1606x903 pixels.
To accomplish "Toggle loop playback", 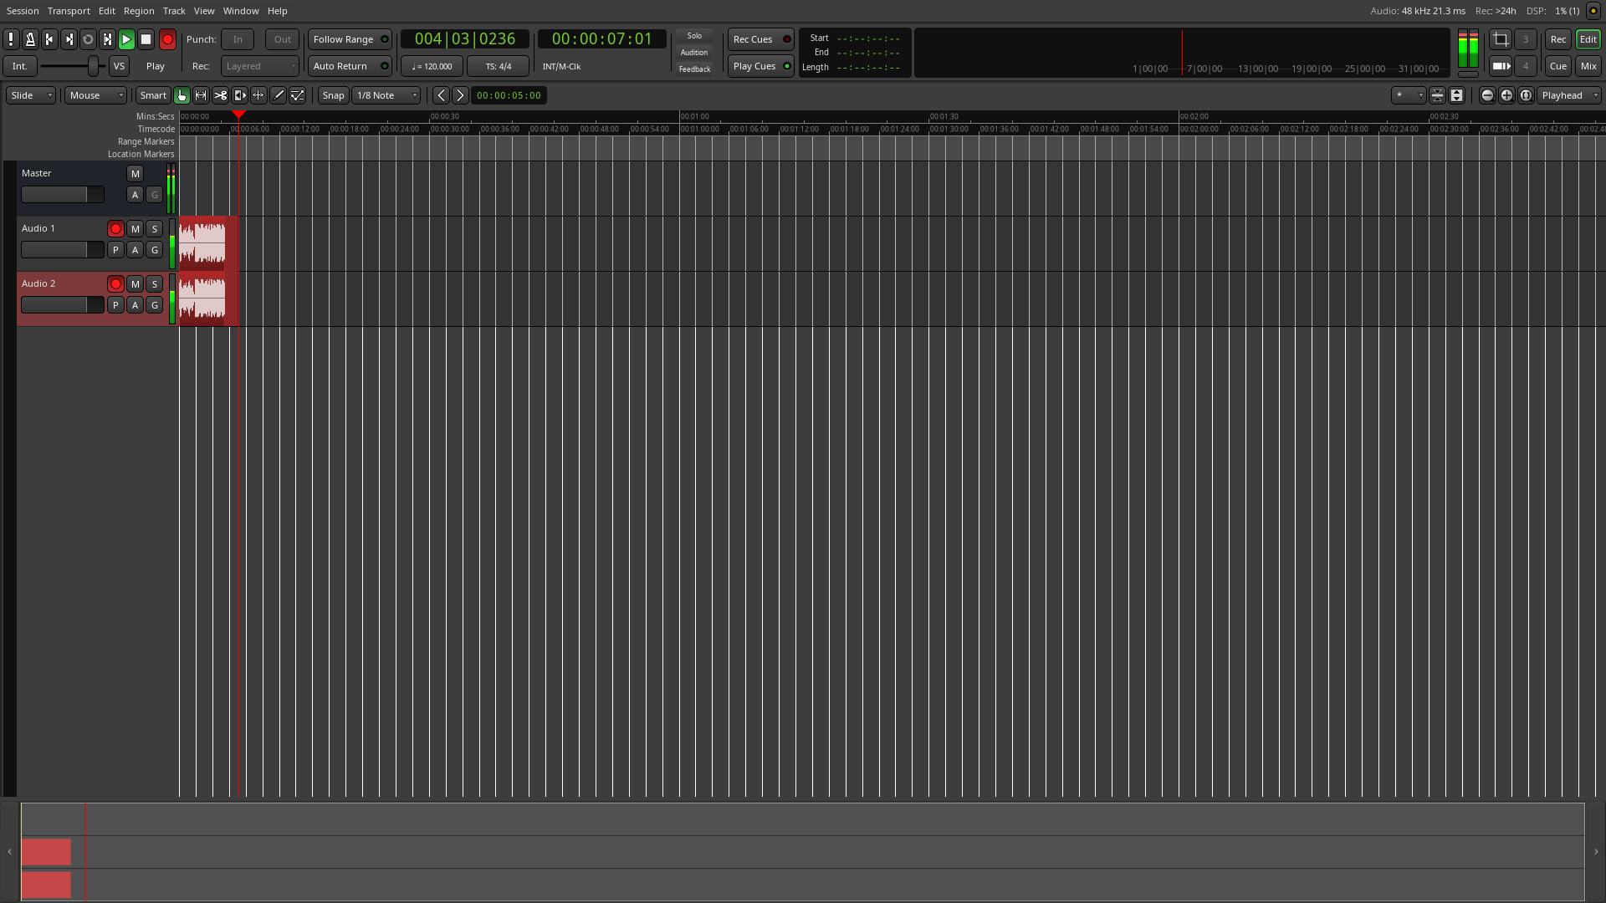I will coord(88,39).
